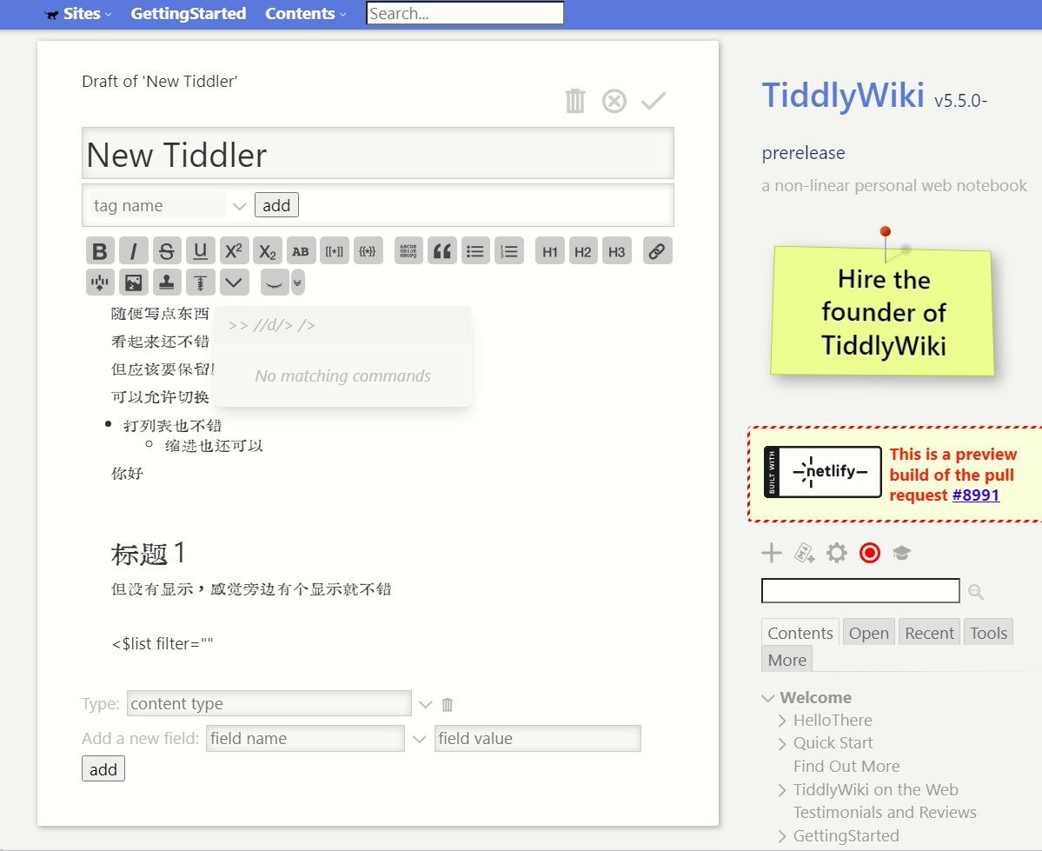Click the excise text toolbar icon
Viewport: 1042px width, 851px height.
coord(100,283)
